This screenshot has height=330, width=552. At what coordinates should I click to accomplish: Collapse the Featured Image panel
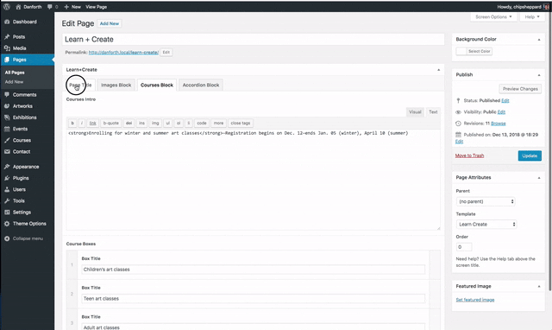point(539,286)
